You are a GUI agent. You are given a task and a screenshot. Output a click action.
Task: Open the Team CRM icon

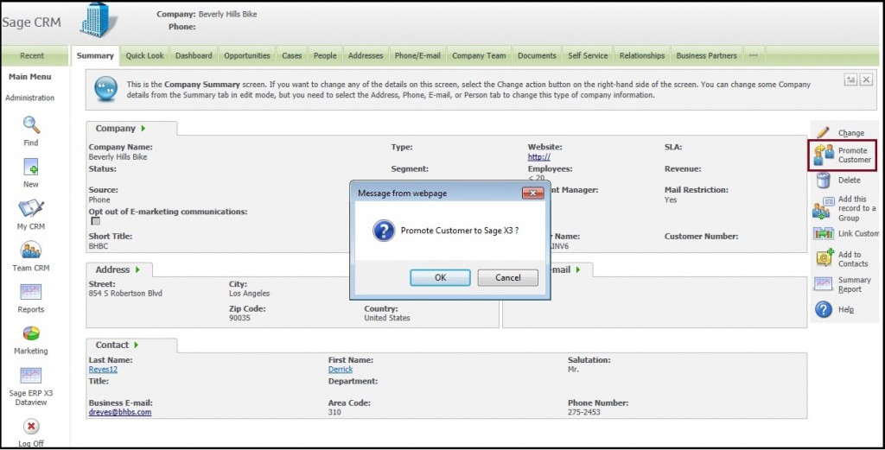point(31,250)
